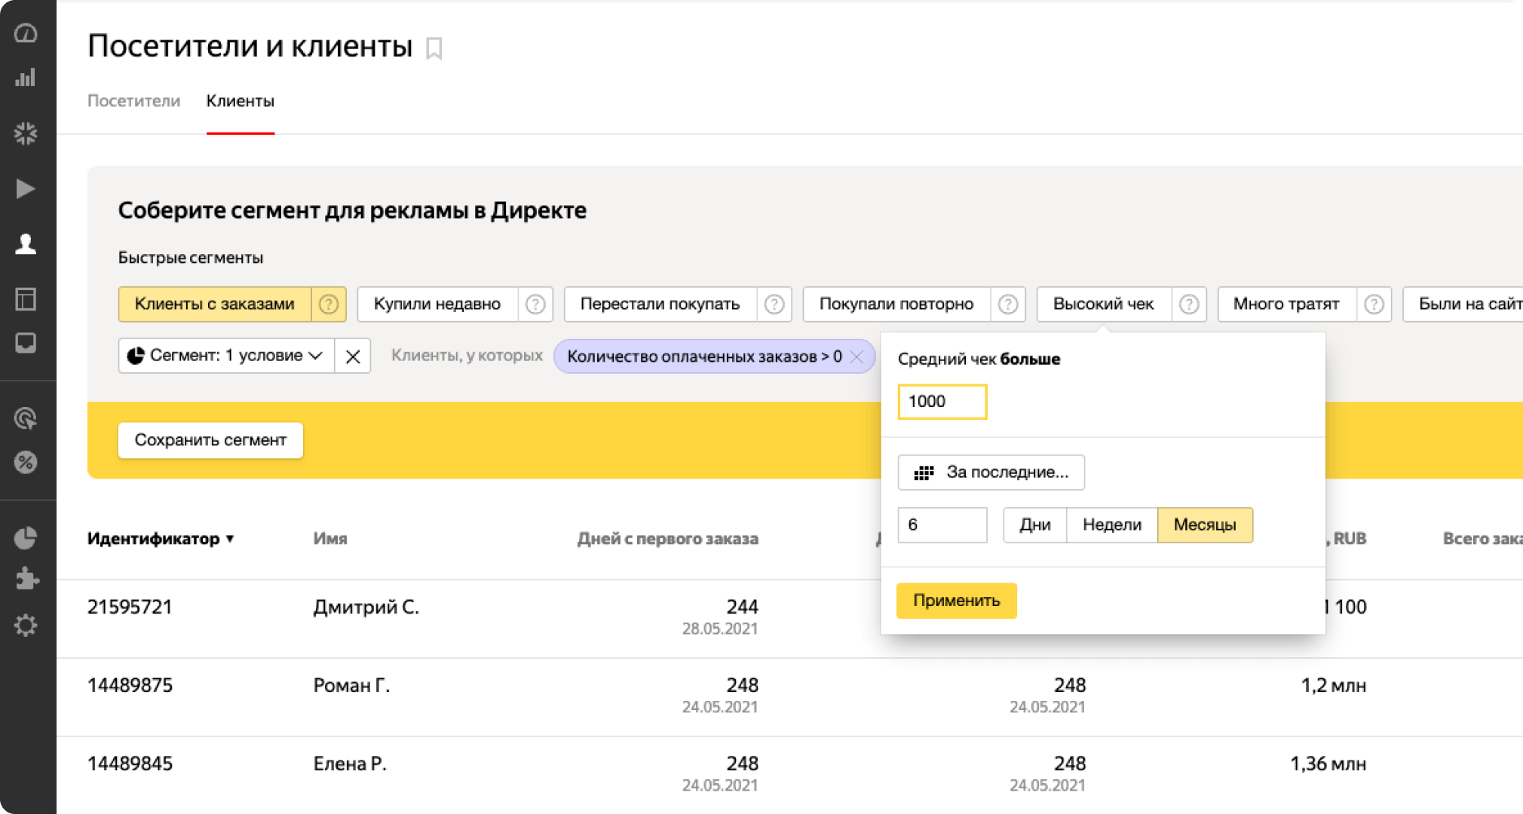Select the Недели period unit
The height and width of the screenshot is (814, 1523).
(x=1111, y=525)
